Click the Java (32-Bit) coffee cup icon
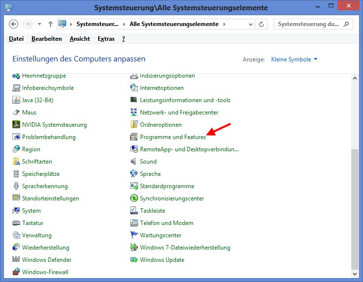 (16, 100)
